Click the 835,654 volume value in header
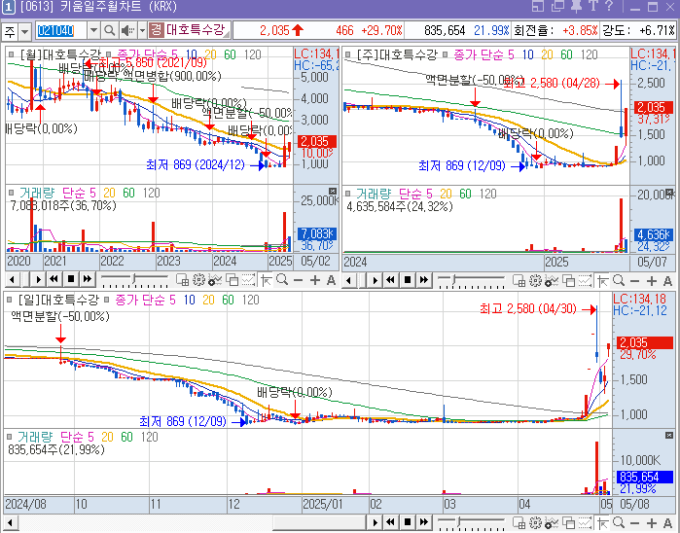The image size is (680, 533). 445,30
